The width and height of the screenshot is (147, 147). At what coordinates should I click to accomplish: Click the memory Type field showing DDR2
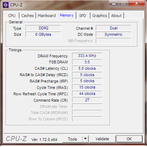[x=43, y=28]
